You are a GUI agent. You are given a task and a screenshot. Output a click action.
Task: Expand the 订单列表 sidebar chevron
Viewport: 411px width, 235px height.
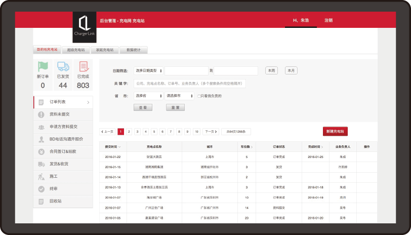(88, 102)
